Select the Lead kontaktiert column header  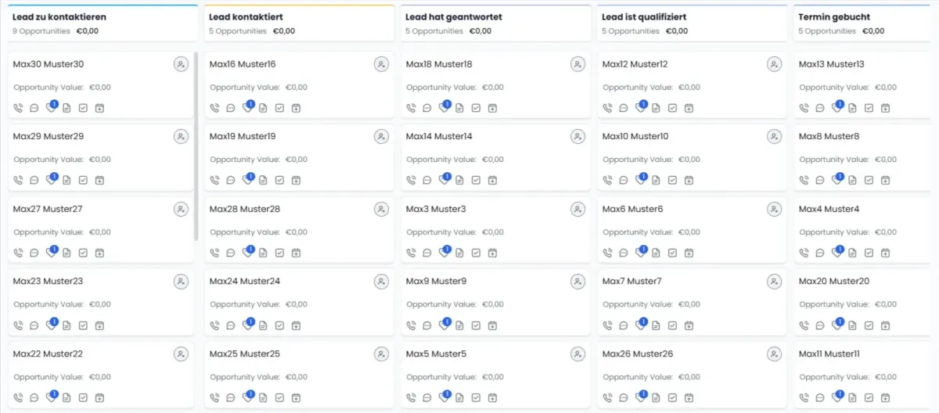click(246, 16)
